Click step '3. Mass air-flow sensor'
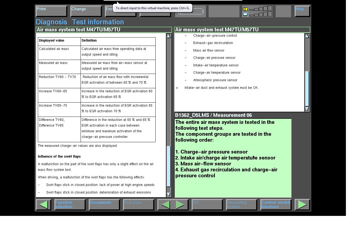Image resolution: width=347 pixels, height=231 pixels. tap(203, 164)
